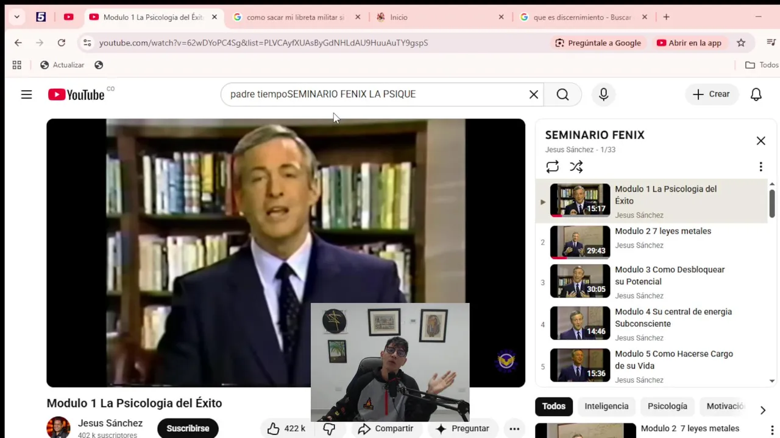Open Jesus Sánchez channel avatar

pyautogui.click(x=58, y=428)
